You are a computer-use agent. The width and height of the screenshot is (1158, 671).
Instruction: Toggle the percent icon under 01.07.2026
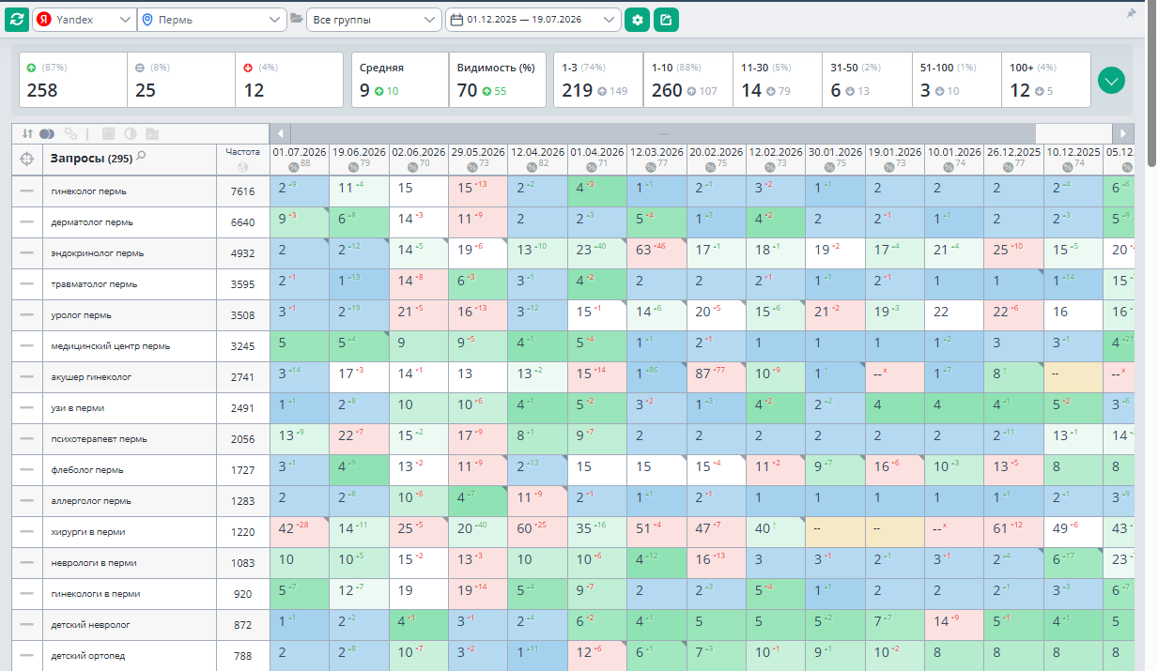pyautogui.click(x=292, y=167)
